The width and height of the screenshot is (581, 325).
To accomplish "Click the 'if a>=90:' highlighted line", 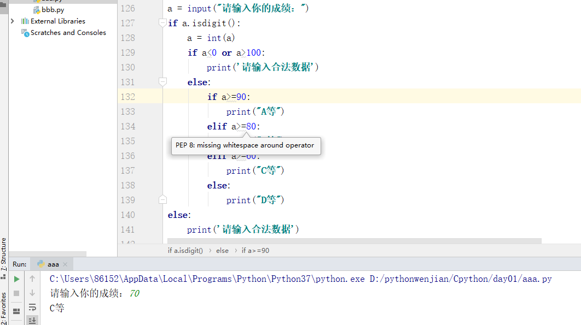I will tap(229, 97).
